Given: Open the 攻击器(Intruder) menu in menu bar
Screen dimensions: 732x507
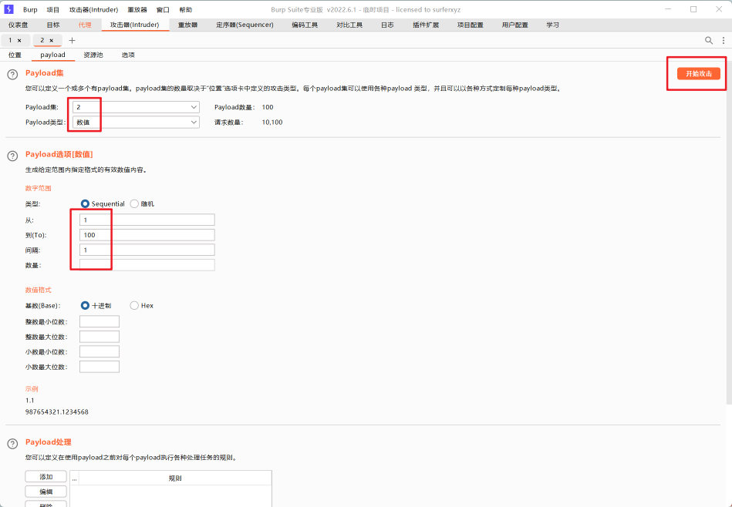Looking at the screenshot, I should pos(94,10).
